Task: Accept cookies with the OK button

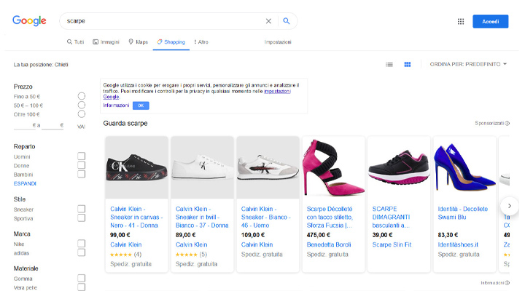Action: pos(141,105)
